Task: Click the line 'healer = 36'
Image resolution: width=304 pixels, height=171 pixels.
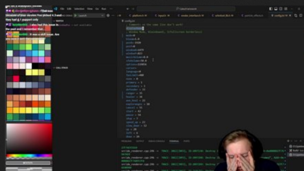Action: point(134,97)
